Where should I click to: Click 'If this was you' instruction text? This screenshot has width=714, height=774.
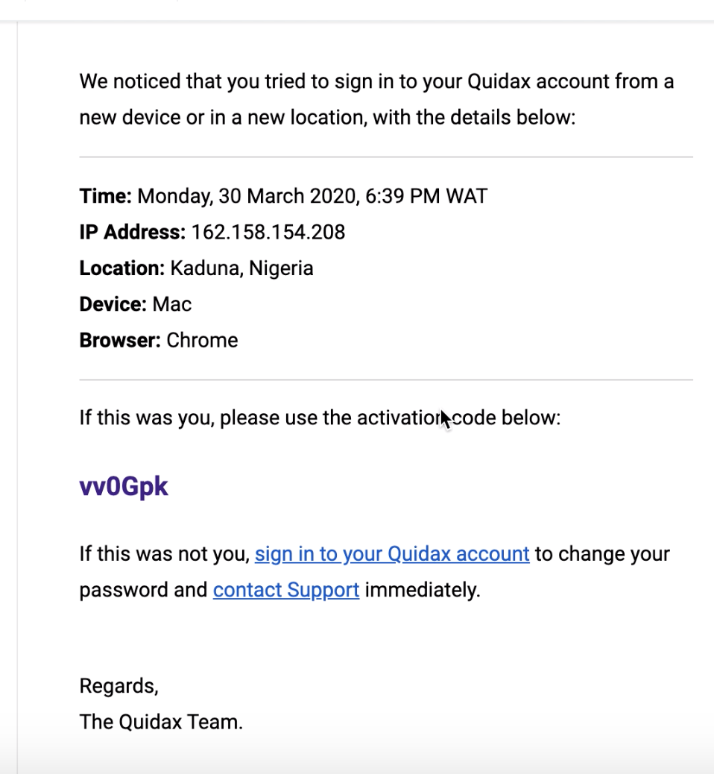click(x=320, y=418)
